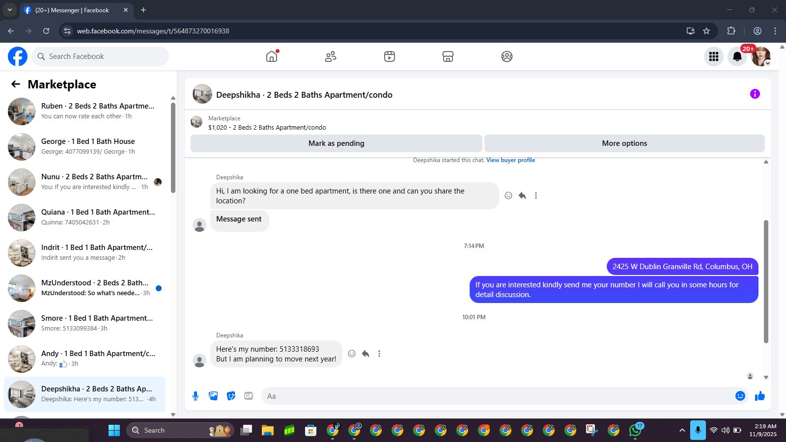
Task: Click chat messages scrollbar thumb
Action: tap(766, 281)
